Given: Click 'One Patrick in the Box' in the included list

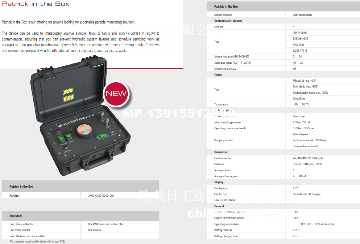Looking at the screenshot, I should tap(21, 224).
